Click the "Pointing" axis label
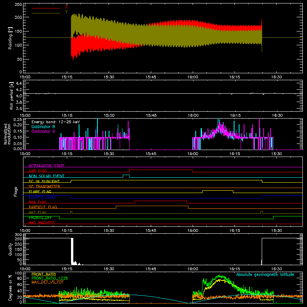307x307 pixels. (x=10, y=38)
